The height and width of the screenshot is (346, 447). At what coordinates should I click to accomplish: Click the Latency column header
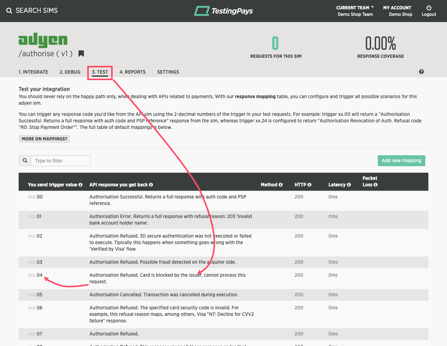337,185
